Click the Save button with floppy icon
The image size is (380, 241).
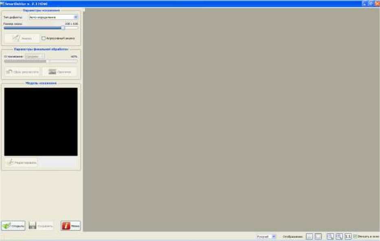click(41, 226)
